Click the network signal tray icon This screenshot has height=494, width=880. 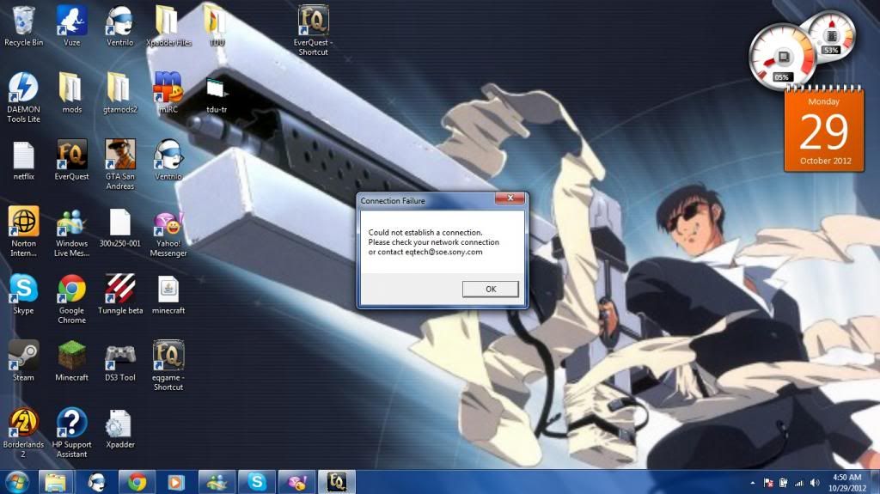click(798, 483)
